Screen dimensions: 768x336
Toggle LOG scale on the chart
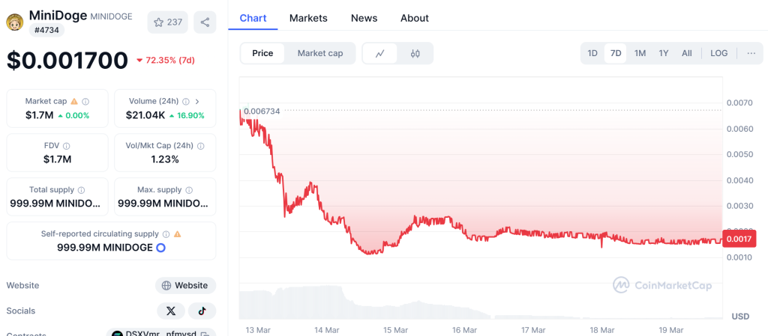[718, 53]
